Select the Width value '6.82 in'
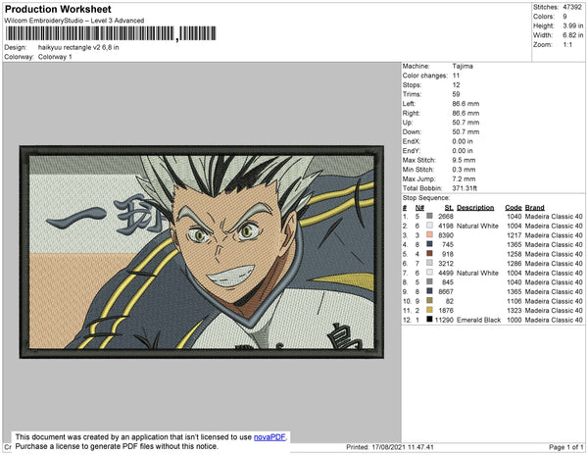 pyautogui.click(x=572, y=35)
